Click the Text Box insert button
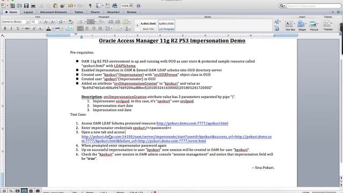The image size is (343, 193). click(x=290, y=25)
